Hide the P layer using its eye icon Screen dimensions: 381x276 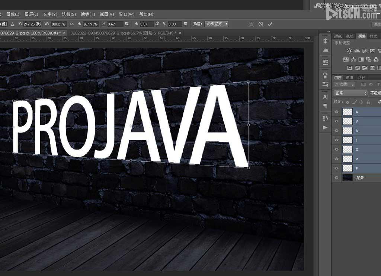[x=337, y=168]
